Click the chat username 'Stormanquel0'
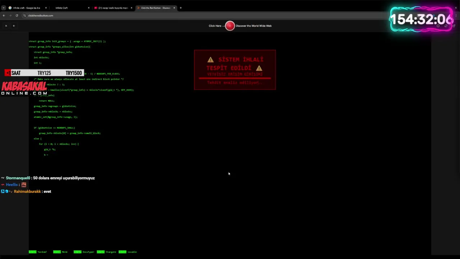This screenshot has height=259, width=460. (x=18, y=178)
